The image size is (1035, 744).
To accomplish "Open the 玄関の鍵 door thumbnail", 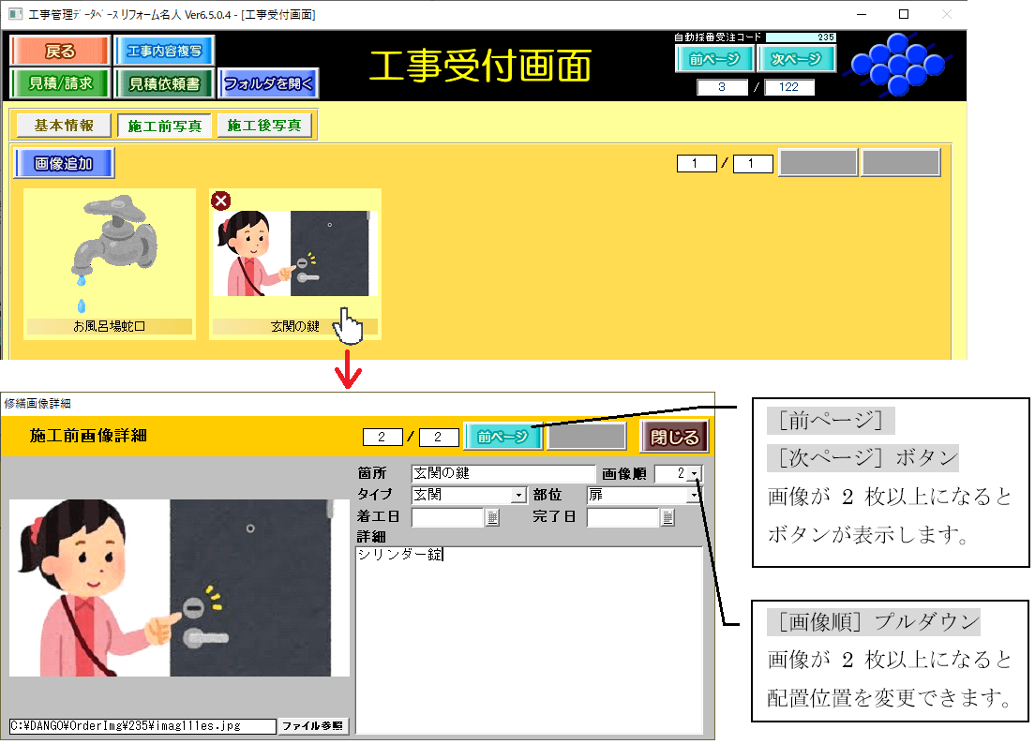I will [x=294, y=253].
